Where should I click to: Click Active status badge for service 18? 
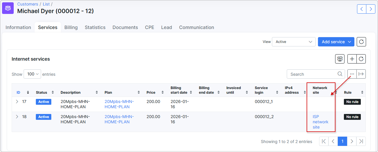pyautogui.click(x=44, y=117)
